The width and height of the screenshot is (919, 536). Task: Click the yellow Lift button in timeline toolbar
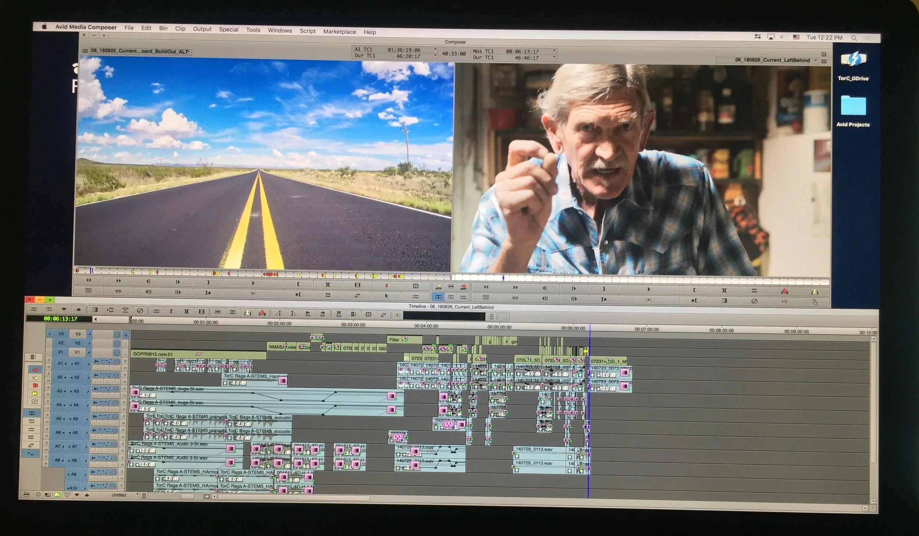pos(248,313)
